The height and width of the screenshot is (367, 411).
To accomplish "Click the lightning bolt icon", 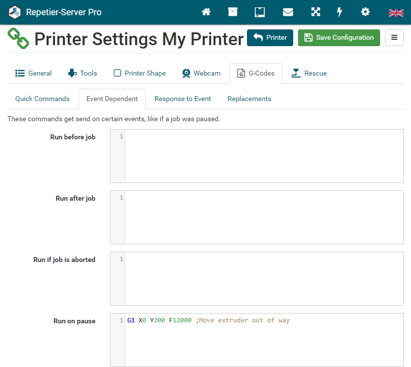I will 339,12.
